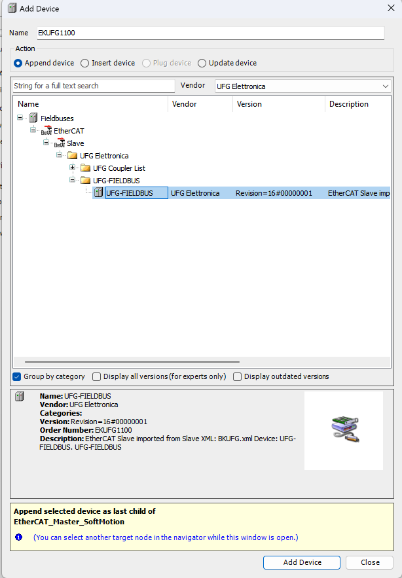Select the Fieldbuses tree label
Screen dimensions: 402x578
[x=57, y=118]
